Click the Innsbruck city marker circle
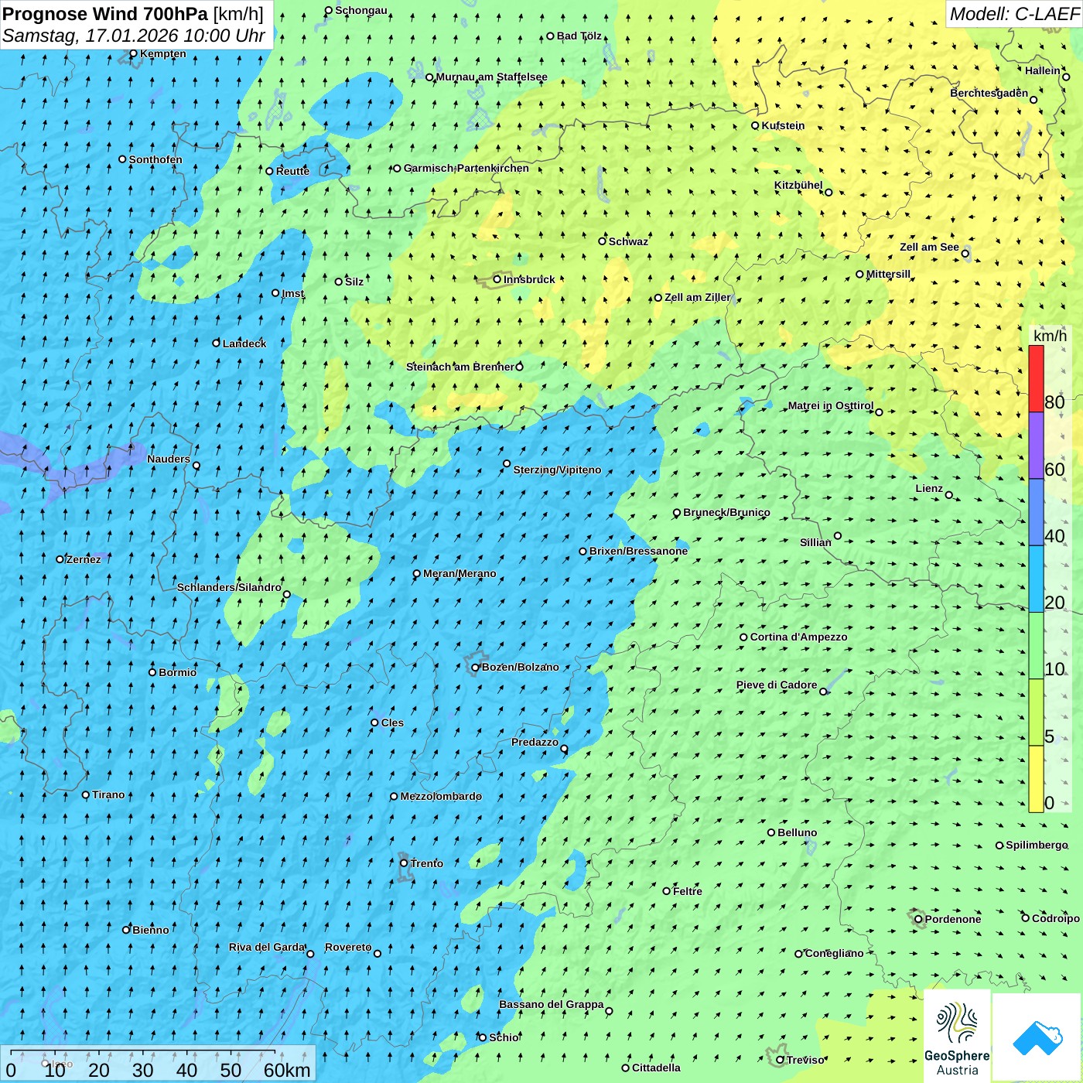The image size is (1083, 1083). 497,279
